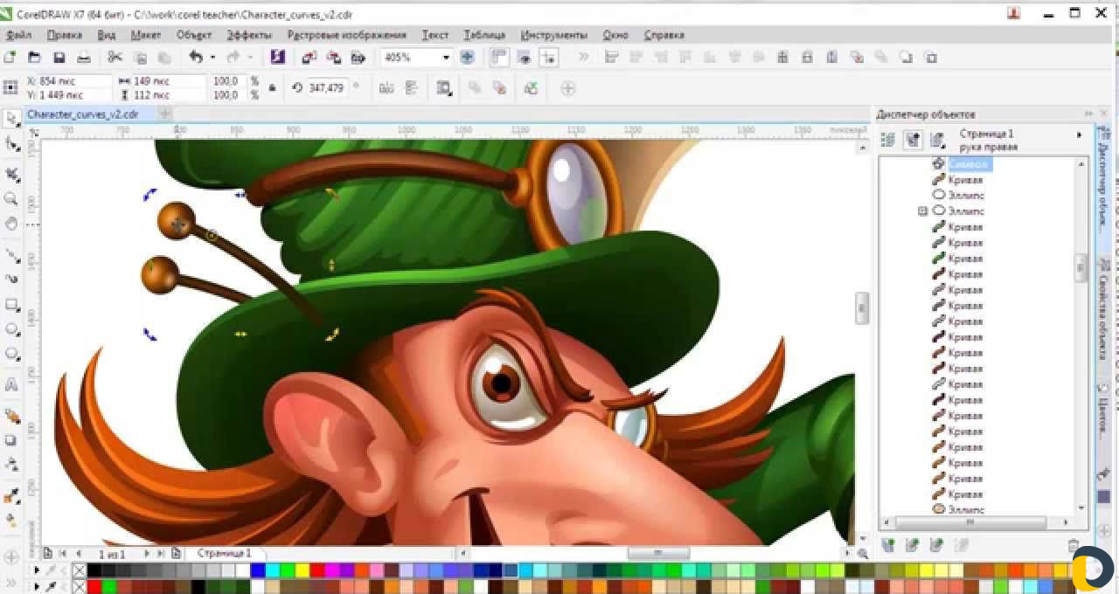Click the New layer button in Object Manager
Image resolution: width=1119 pixels, height=594 pixels.
[888, 546]
